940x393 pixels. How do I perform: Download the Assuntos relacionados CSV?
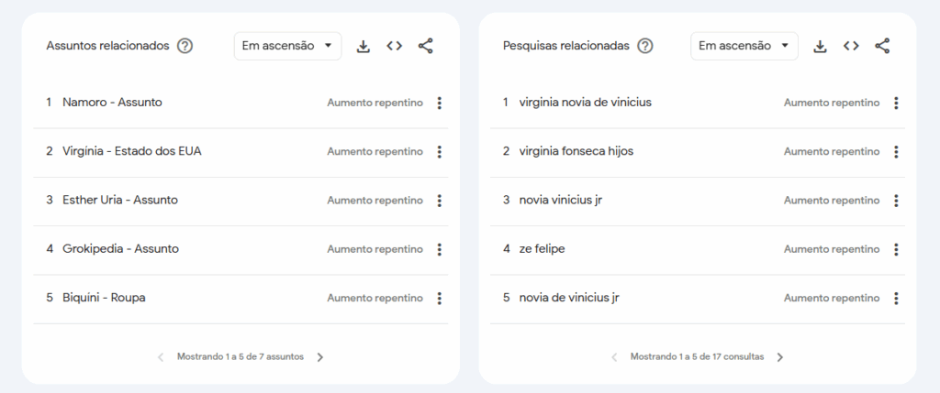click(364, 46)
